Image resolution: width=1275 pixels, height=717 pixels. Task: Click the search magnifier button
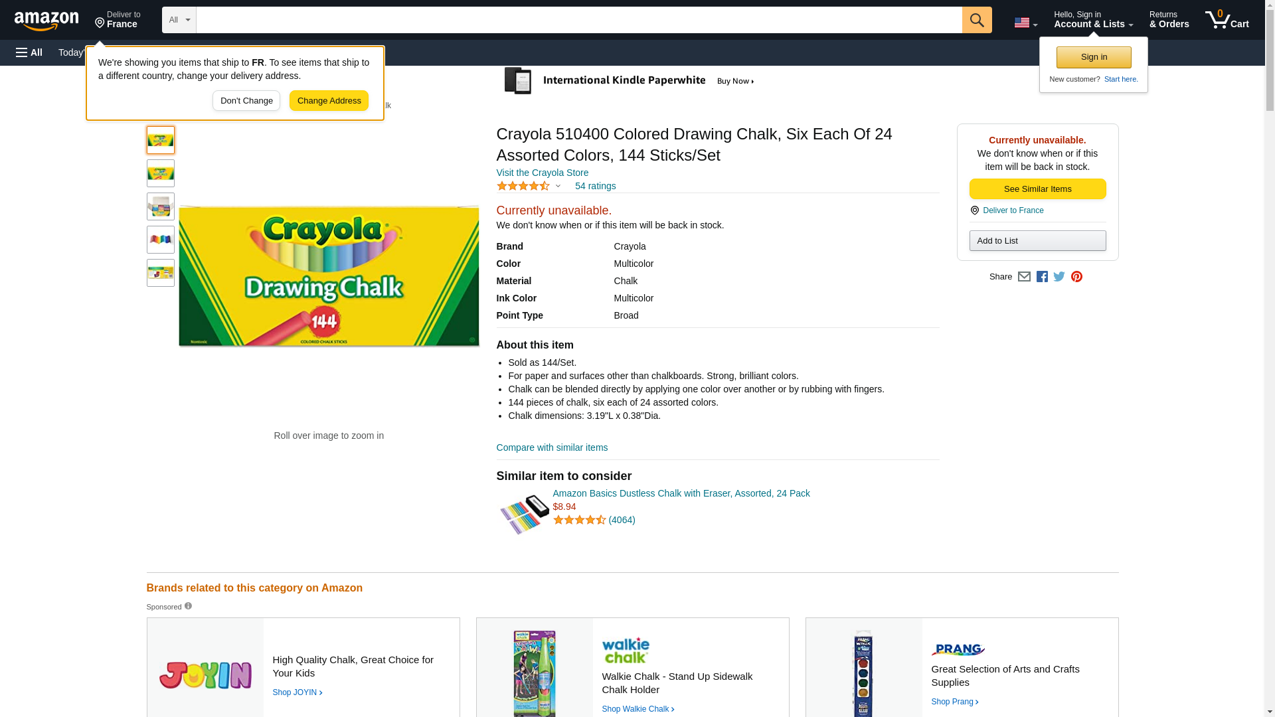tap(977, 20)
